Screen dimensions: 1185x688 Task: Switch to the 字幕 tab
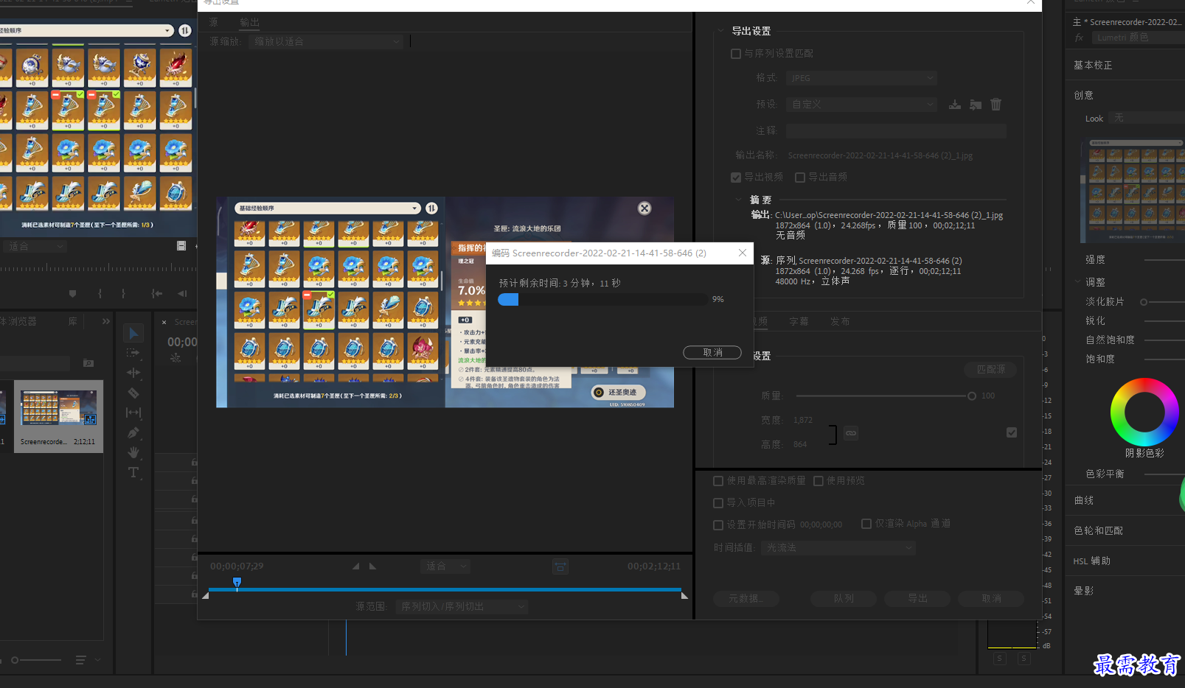coord(799,322)
